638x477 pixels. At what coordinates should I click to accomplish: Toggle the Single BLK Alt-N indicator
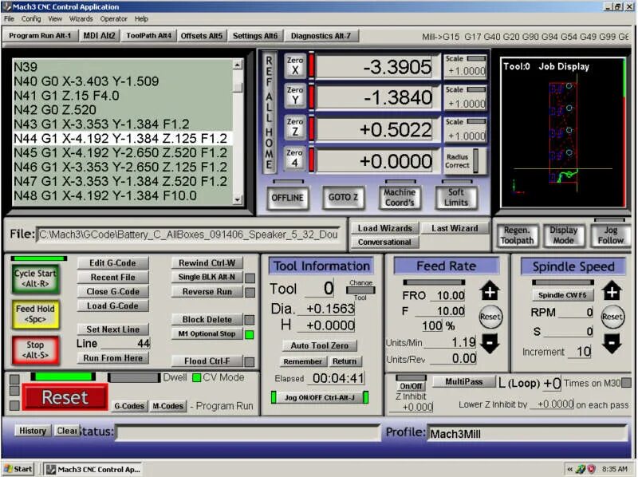[250, 278]
